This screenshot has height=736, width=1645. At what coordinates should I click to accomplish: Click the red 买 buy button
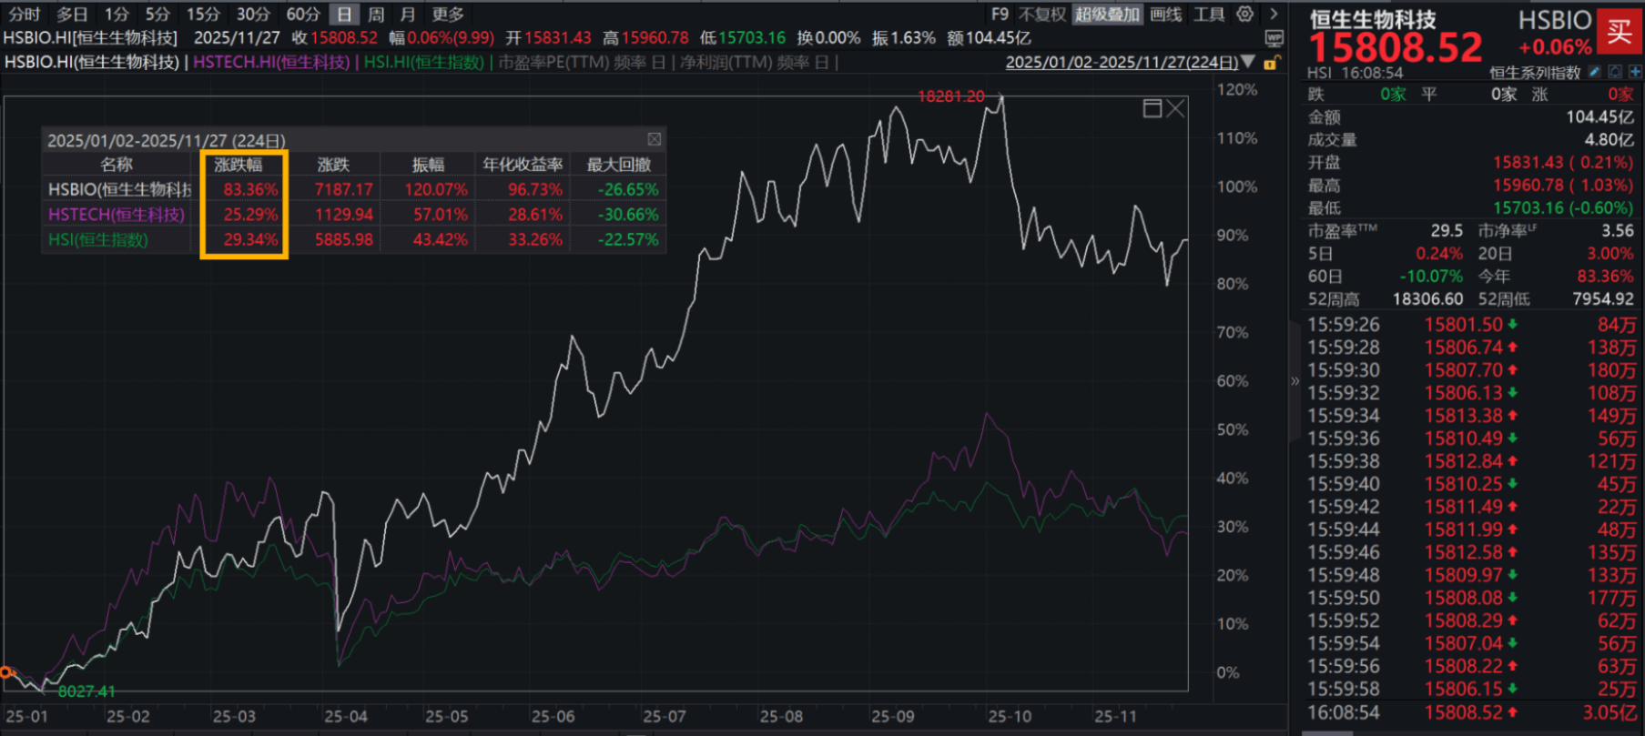[x=1619, y=33]
